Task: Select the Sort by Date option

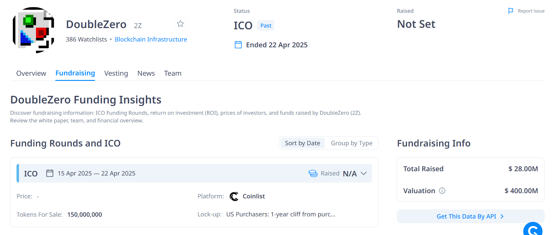Action: click(x=302, y=143)
